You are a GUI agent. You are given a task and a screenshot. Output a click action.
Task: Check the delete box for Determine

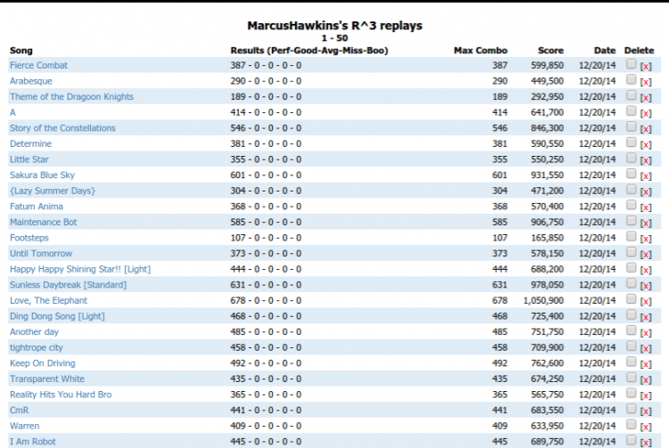click(631, 143)
